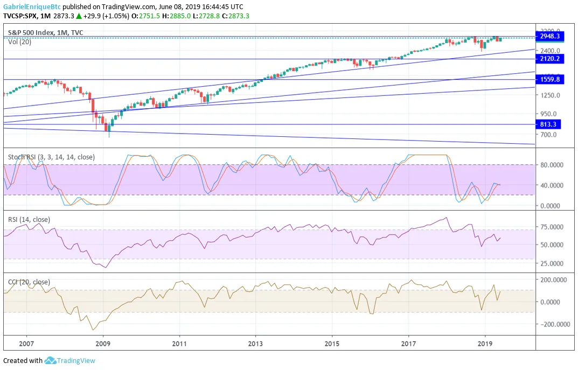Screen dimensions: 578x370
Task: Click the 2009 label on the time axis
Action: [x=103, y=344]
